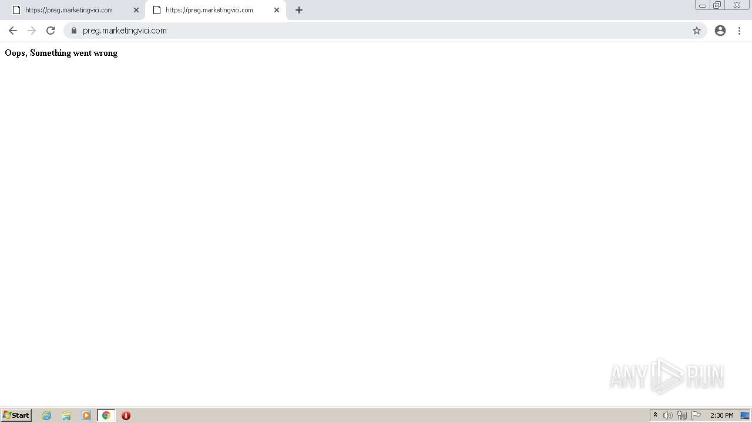
Task: Open the red Opera icon in taskbar
Action: click(x=126, y=415)
